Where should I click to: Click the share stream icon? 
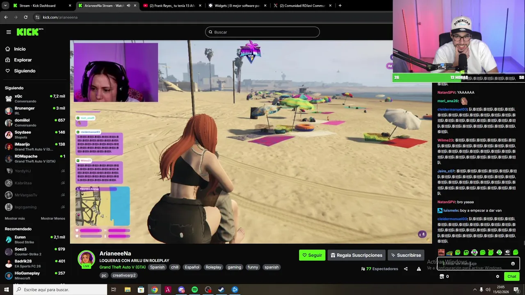406,269
